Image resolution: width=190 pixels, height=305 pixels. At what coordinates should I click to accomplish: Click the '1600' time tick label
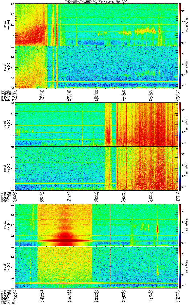point(123,301)
